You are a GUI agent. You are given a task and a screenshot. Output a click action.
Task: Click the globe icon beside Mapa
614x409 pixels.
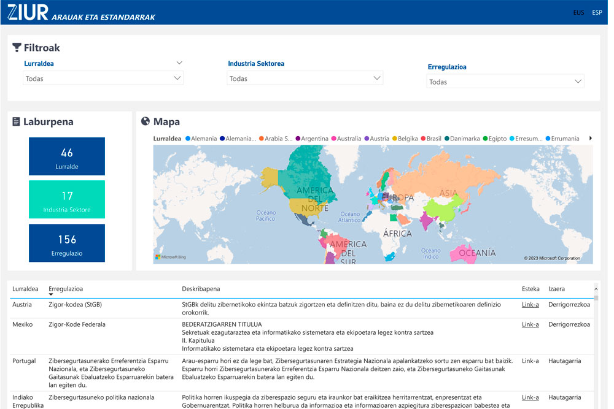click(146, 121)
